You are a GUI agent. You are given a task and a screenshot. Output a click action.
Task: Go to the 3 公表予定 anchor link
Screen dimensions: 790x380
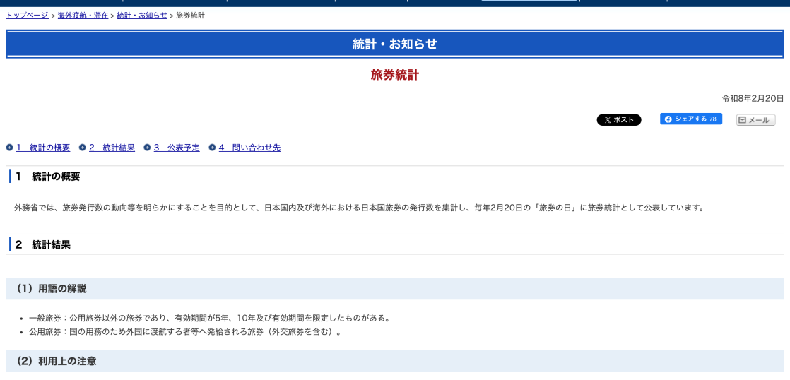pos(177,148)
